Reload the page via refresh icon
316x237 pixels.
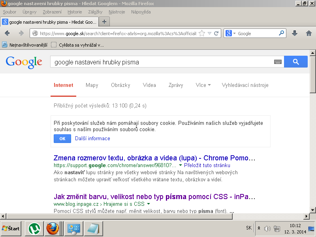click(x=216, y=33)
